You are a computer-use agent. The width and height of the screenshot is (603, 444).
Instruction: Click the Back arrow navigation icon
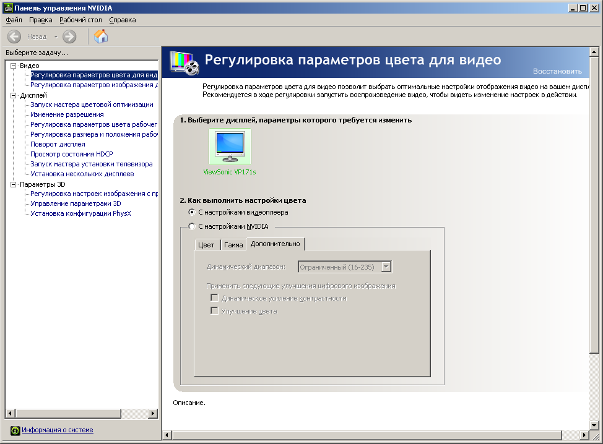point(14,36)
